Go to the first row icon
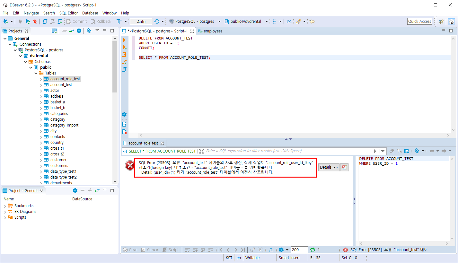458x263 pixels. click(x=221, y=250)
